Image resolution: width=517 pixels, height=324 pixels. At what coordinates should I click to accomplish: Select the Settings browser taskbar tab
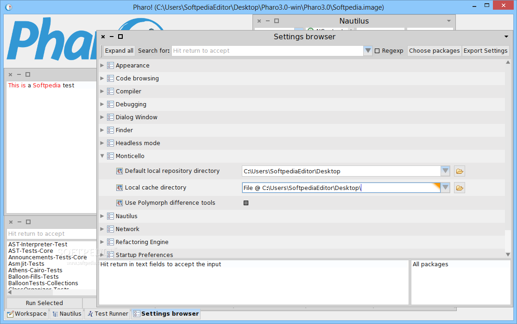[x=166, y=314]
